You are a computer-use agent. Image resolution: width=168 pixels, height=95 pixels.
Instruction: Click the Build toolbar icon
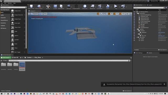[108, 7]
